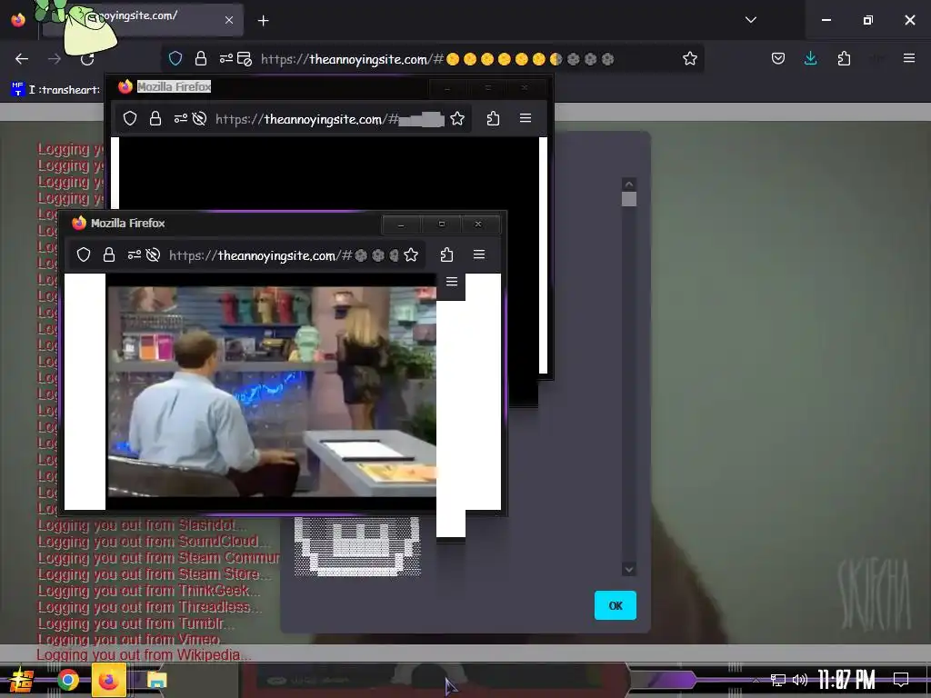The image size is (931, 698).
Task: Close the theannoyingsite.com tab
Action: [x=229, y=20]
